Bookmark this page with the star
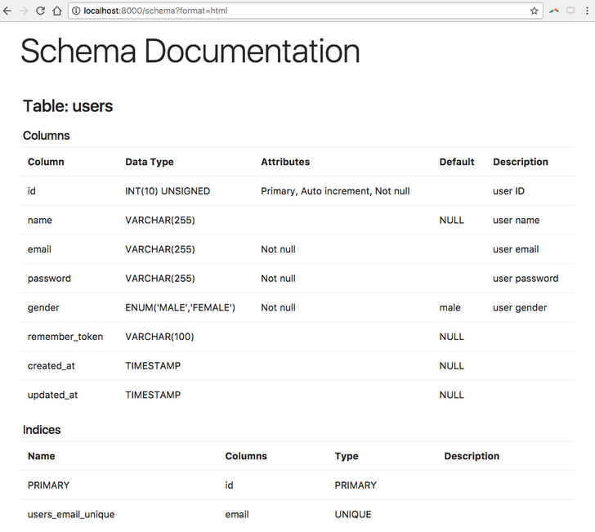Viewport: 595px width, 532px height. (x=535, y=11)
